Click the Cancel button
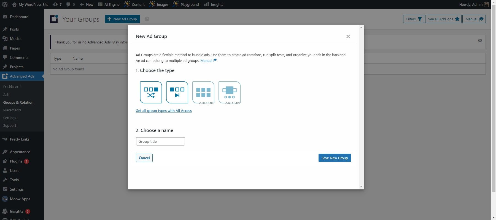The height and width of the screenshot is (220, 496). coord(144,158)
